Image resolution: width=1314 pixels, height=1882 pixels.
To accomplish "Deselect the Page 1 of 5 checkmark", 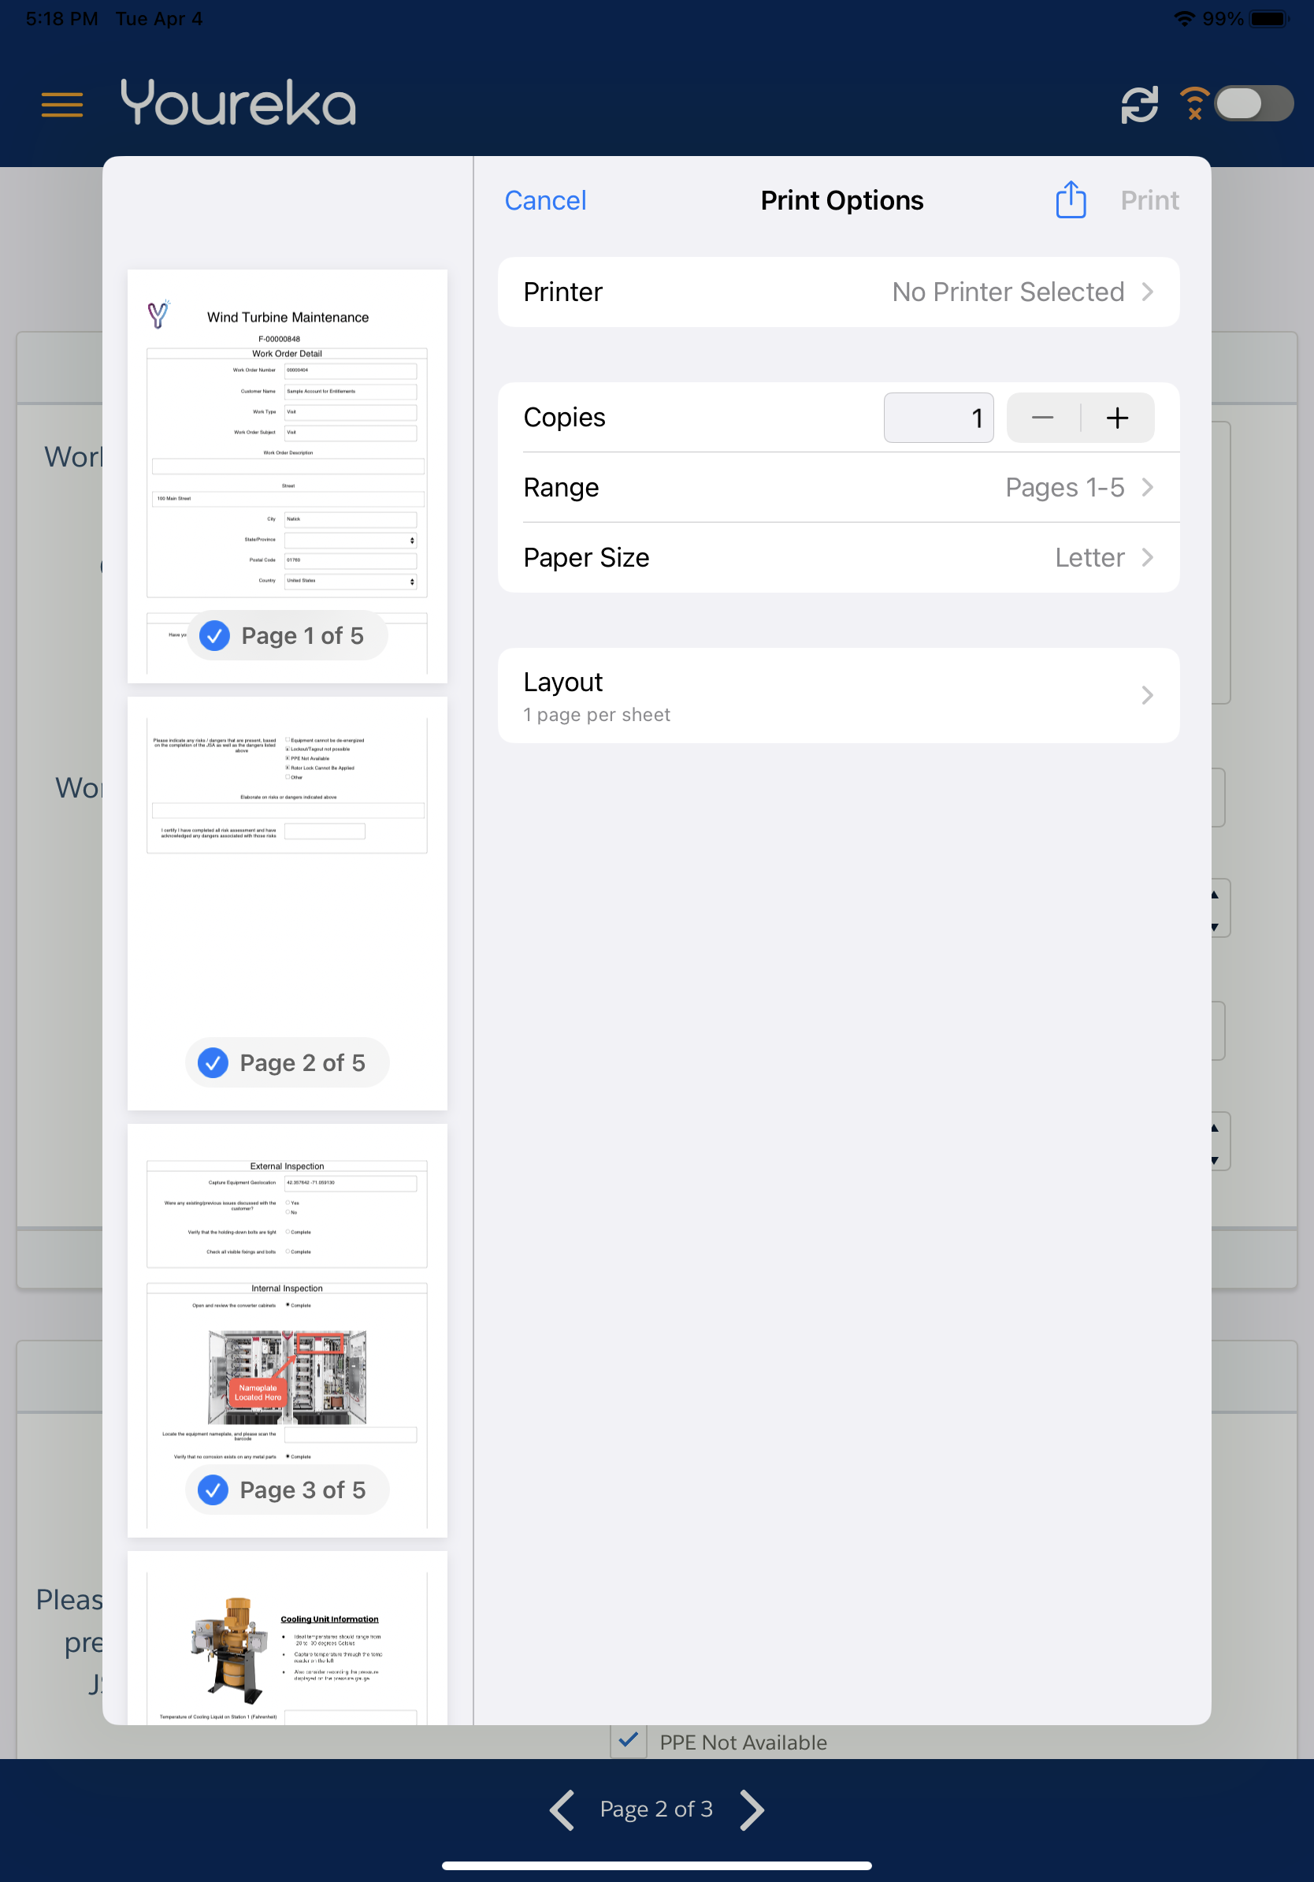I will point(214,636).
